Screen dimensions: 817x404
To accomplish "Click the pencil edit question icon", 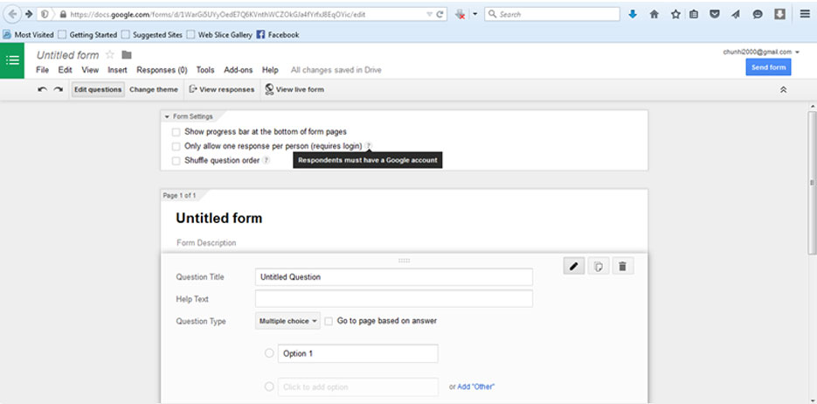I will (574, 267).
